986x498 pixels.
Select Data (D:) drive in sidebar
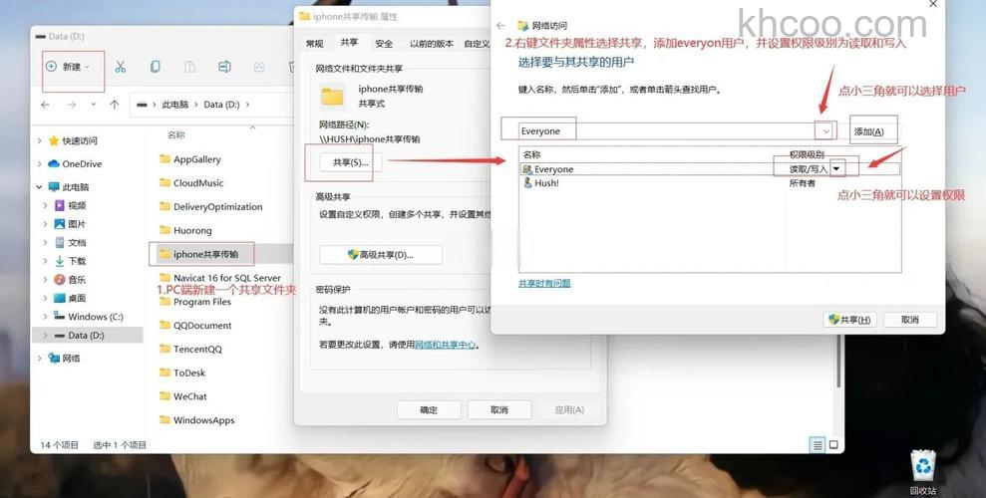point(88,336)
